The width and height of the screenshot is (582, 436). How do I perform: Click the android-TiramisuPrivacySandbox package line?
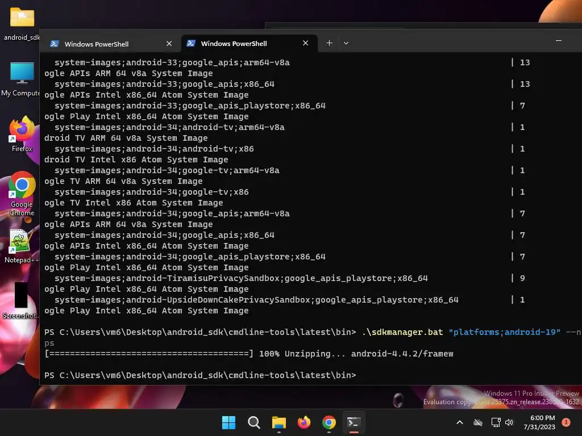pos(241,278)
